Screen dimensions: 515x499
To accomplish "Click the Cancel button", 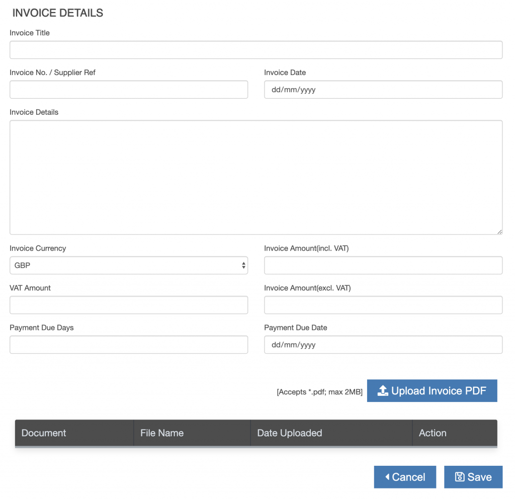I will click(x=405, y=477).
